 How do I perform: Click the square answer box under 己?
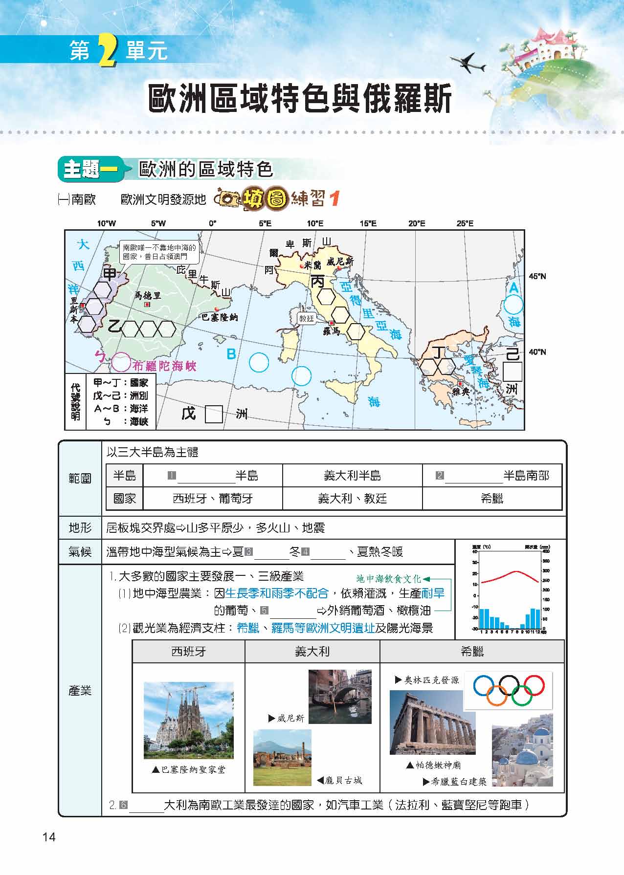[x=513, y=372]
